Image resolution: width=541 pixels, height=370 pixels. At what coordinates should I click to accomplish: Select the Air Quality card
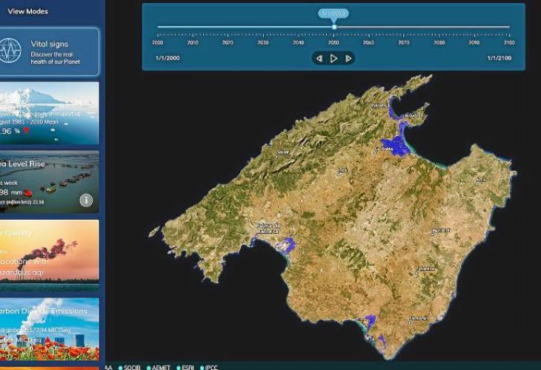click(49, 250)
